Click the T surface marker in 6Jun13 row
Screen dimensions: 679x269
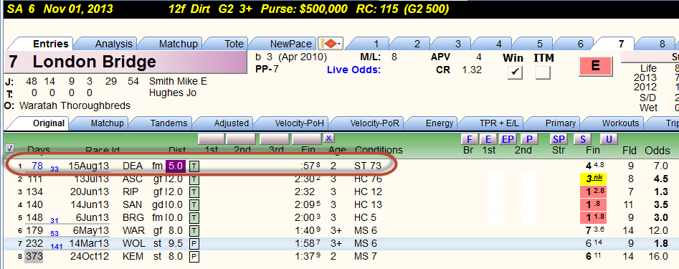194,218
